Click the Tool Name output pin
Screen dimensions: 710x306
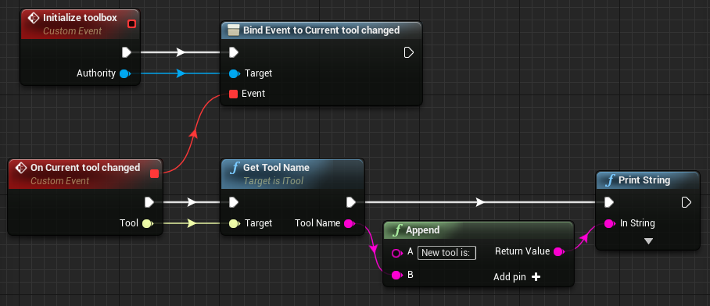click(x=349, y=223)
